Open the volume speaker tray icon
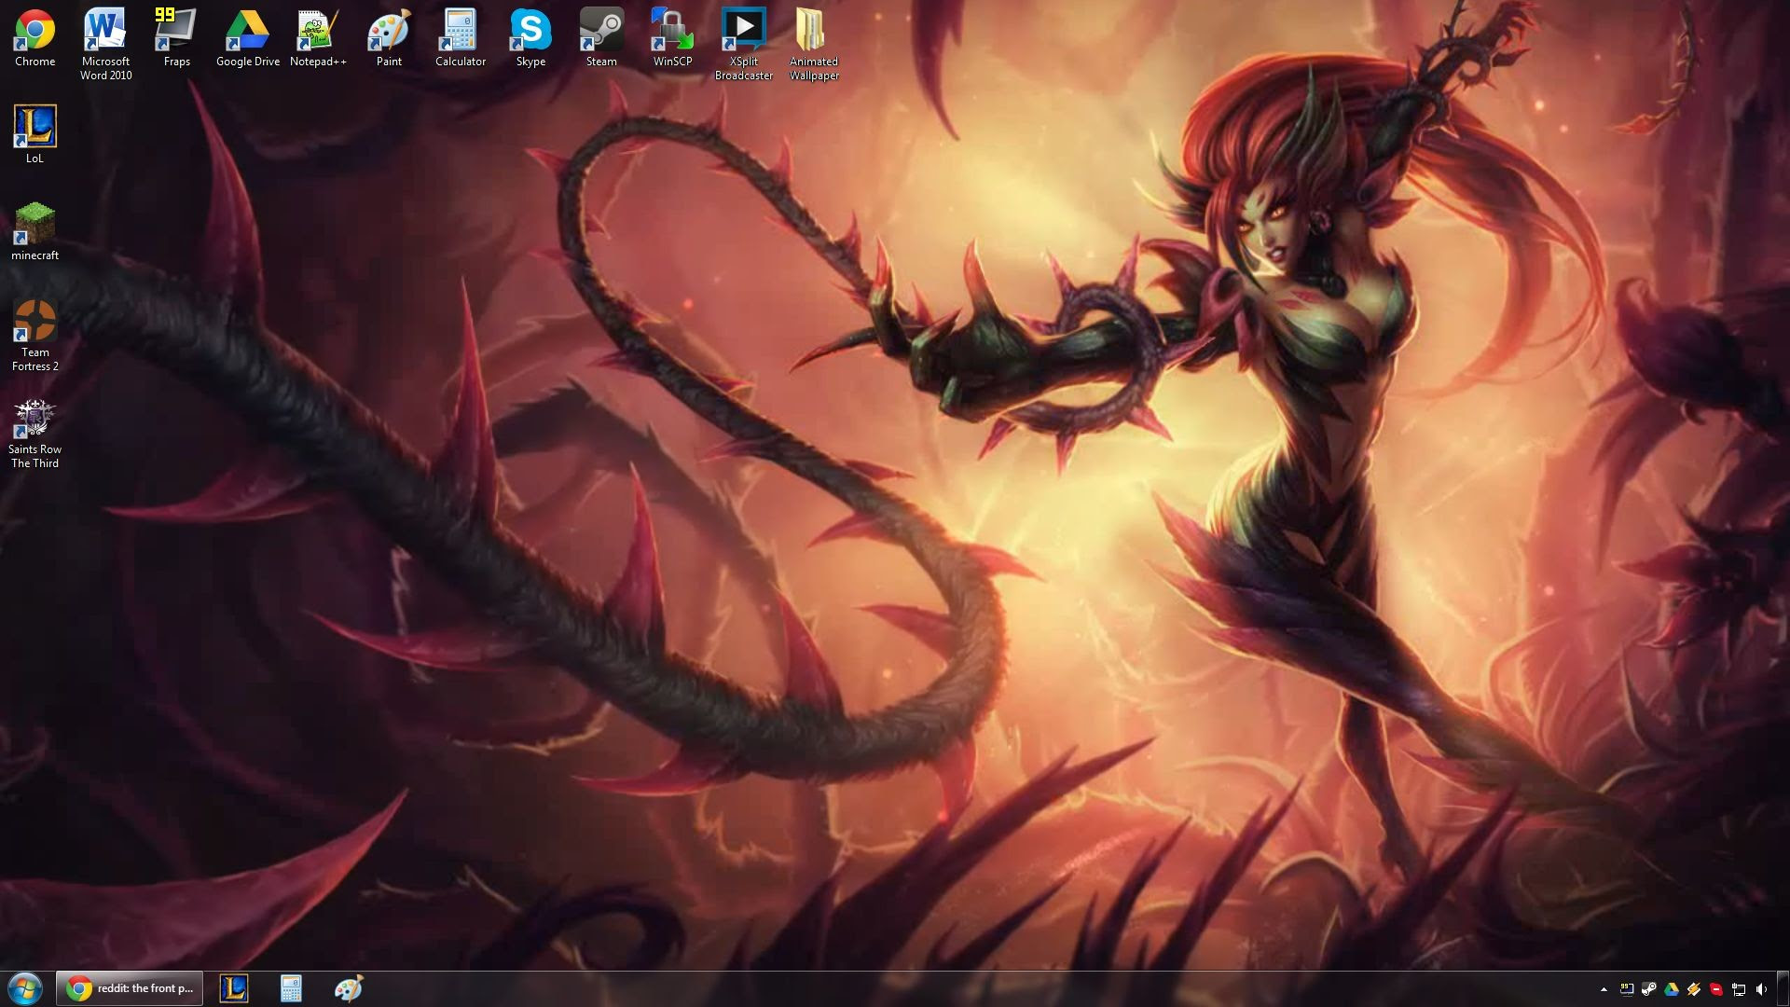This screenshot has height=1007, width=1790. click(1761, 989)
